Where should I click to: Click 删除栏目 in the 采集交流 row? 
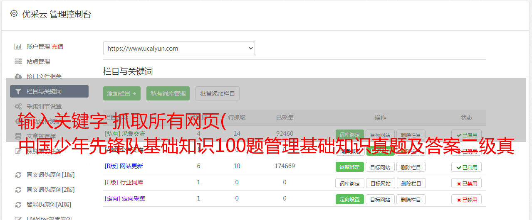click(x=411, y=135)
